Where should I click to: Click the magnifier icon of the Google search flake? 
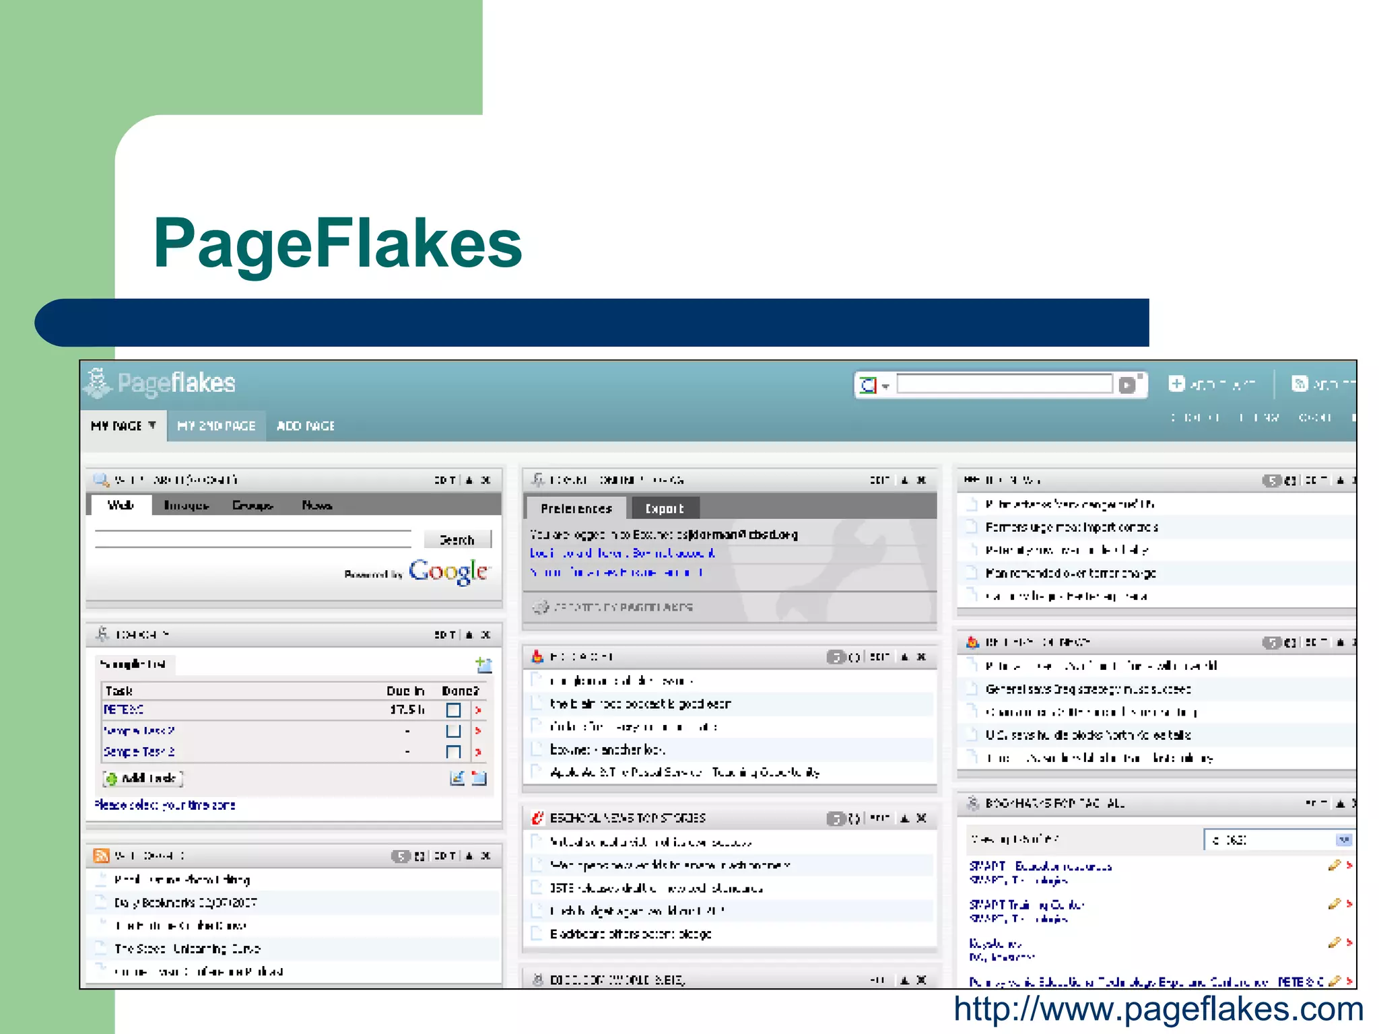[101, 480]
